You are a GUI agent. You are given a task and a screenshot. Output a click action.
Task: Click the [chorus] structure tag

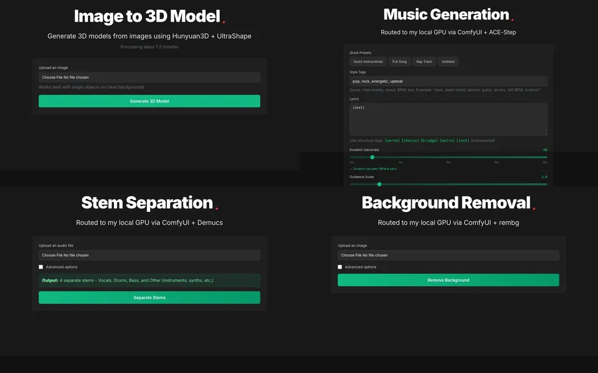tap(410, 140)
